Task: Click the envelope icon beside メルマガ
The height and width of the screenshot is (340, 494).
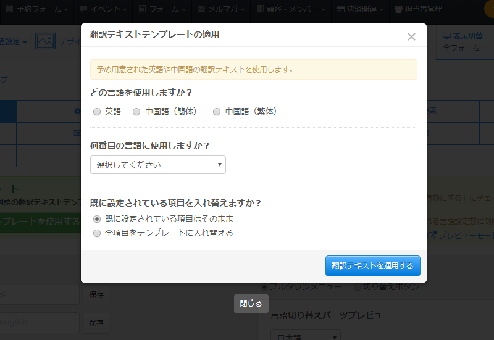Action: click(202, 9)
